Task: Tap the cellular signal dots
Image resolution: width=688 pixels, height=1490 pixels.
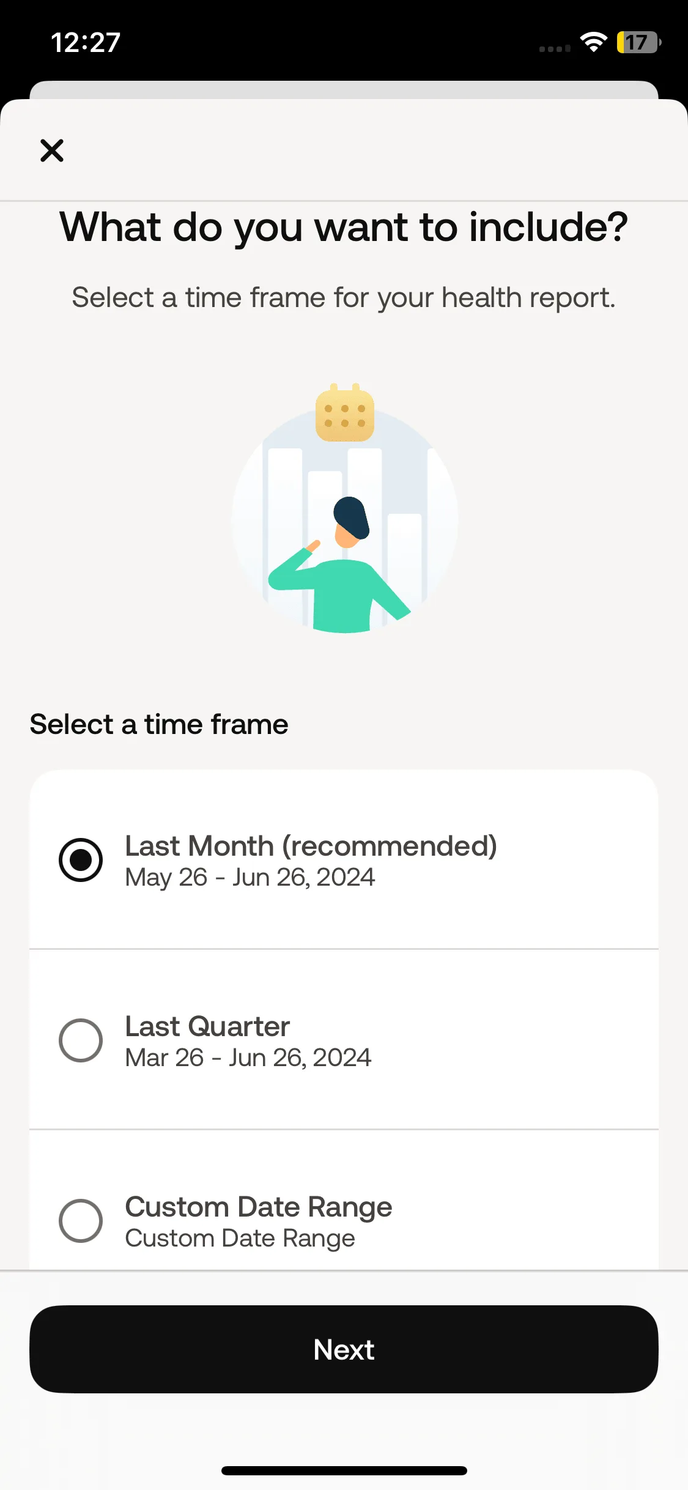Action: (x=555, y=48)
